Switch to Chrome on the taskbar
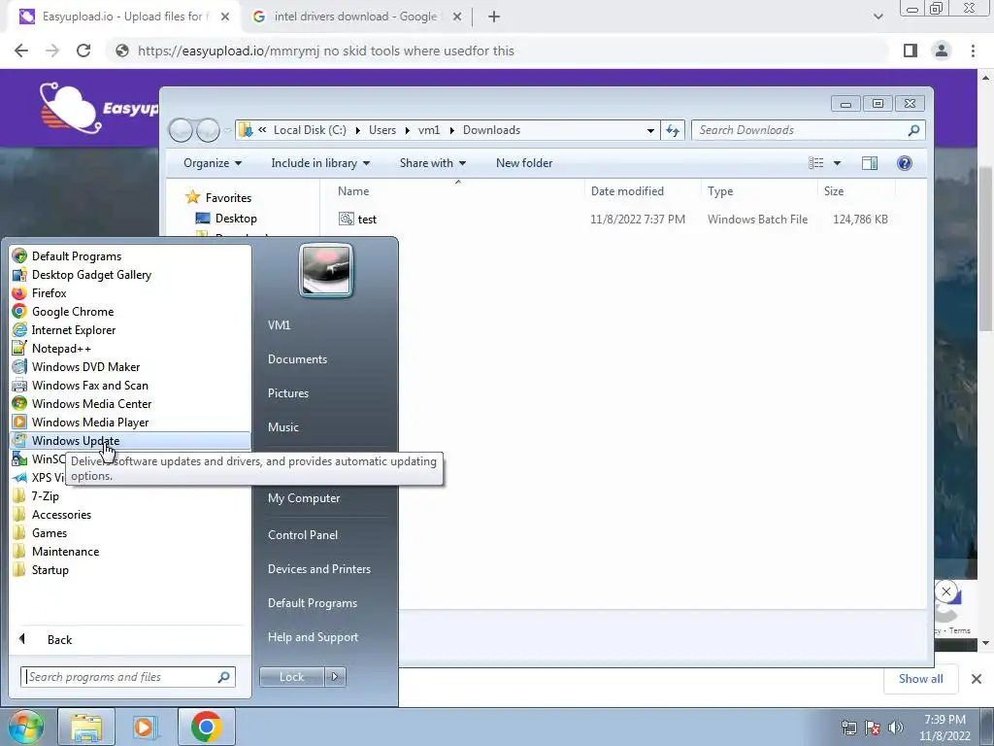Screen dimensions: 994x746 (x=206, y=727)
